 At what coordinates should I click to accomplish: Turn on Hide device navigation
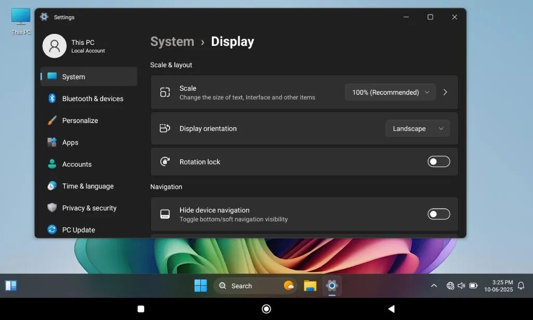click(438, 214)
